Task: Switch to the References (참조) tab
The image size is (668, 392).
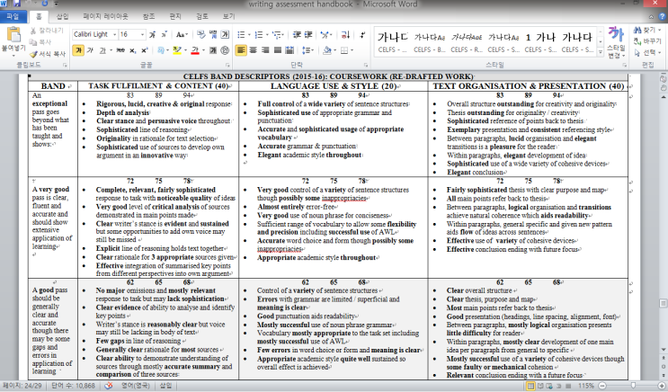Action: (x=148, y=16)
